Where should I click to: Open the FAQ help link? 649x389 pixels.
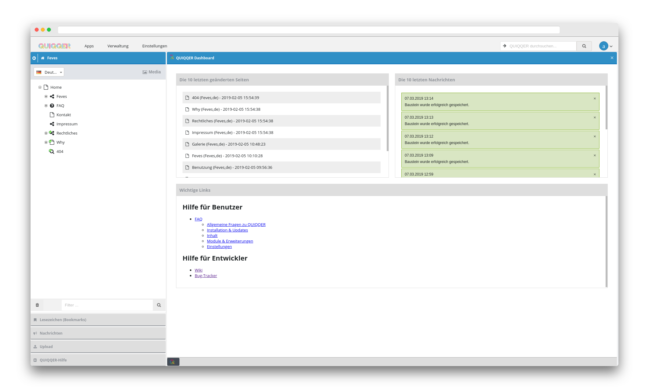pos(198,219)
